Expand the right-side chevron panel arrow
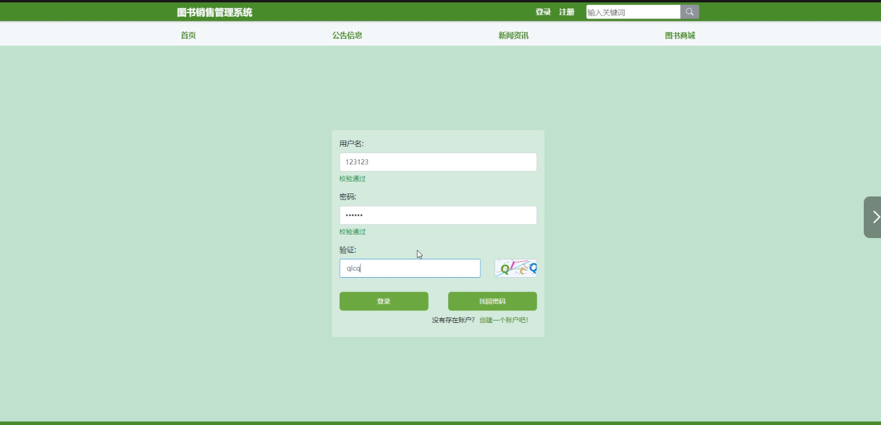The width and height of the screenshot is (881, 425). point(874,217)
